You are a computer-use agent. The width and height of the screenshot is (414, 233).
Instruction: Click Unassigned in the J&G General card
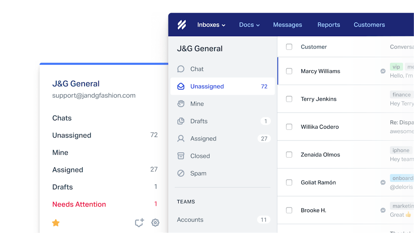(x=72, y=135)
